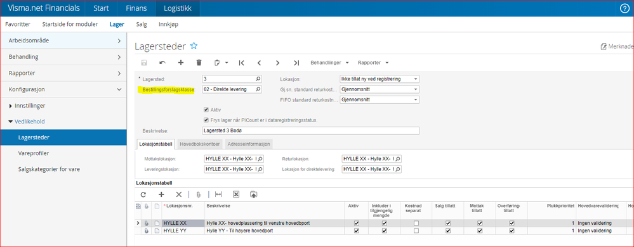
Task: Toggle Kostnad separat for HYLLE XX row
Action: pos(416,223)
